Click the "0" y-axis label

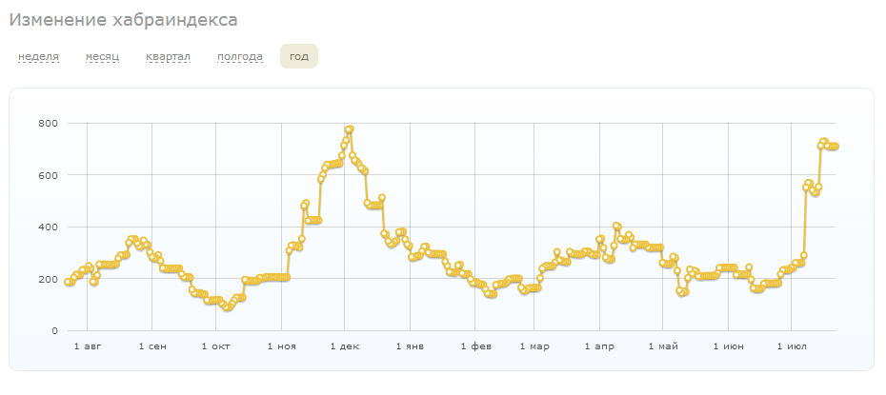(x=53, y=331)
